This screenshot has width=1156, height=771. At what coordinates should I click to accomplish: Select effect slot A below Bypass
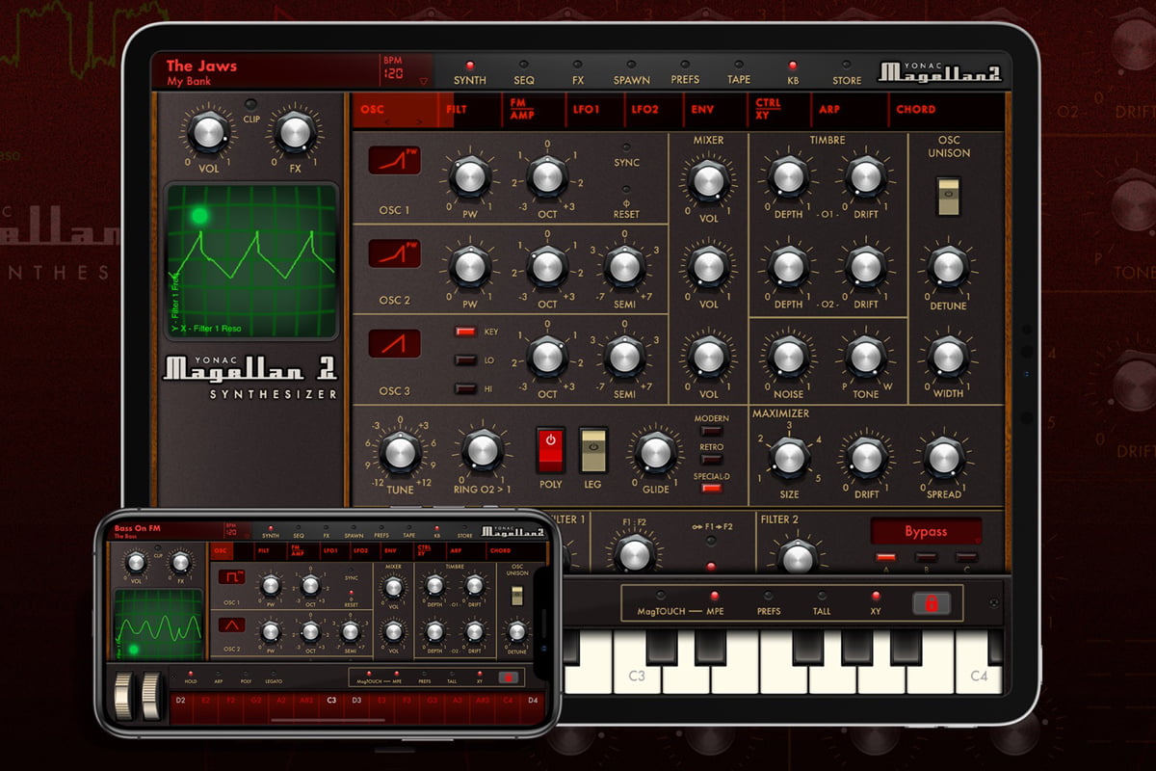coord(885,557)
